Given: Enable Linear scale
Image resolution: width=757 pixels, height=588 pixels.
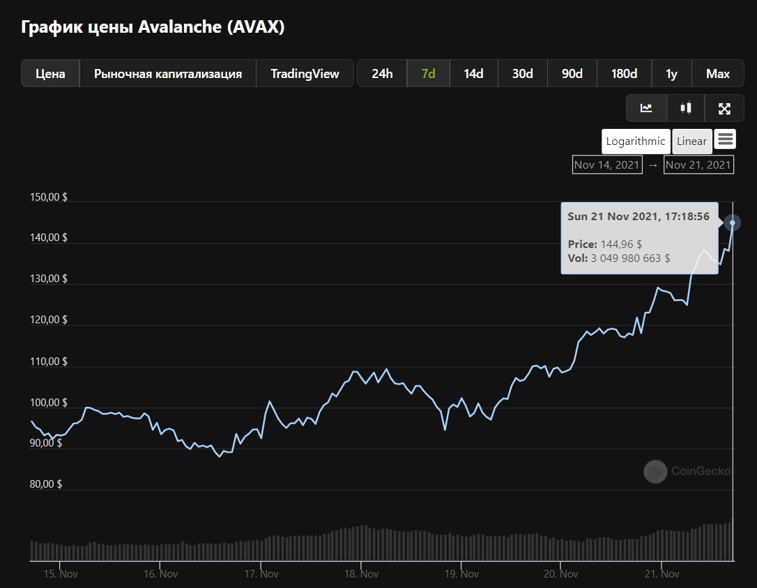Looking at the screenshot, I should (691, 141).
